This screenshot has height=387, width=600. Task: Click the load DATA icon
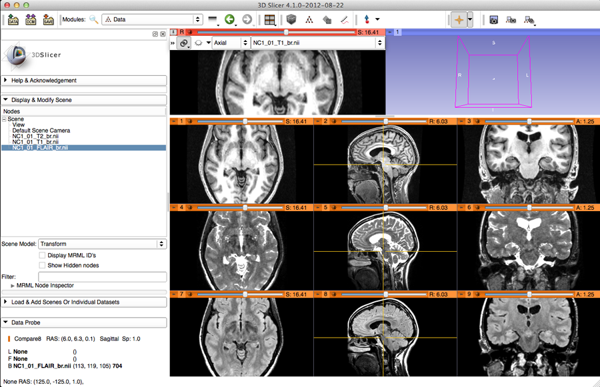13,19
